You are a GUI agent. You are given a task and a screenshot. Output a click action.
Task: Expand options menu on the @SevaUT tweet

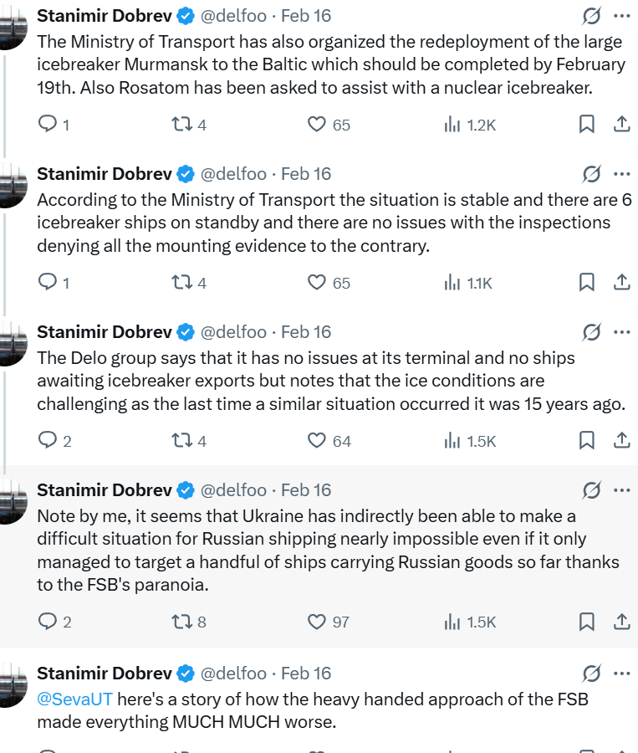(x=621, y=674)
